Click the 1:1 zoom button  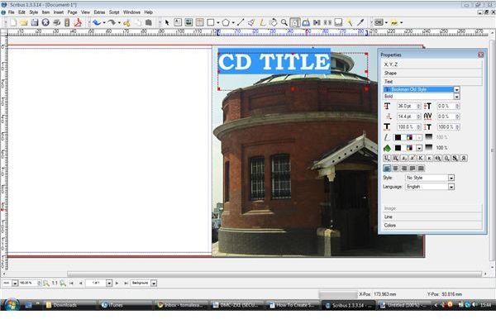point(55,283)
